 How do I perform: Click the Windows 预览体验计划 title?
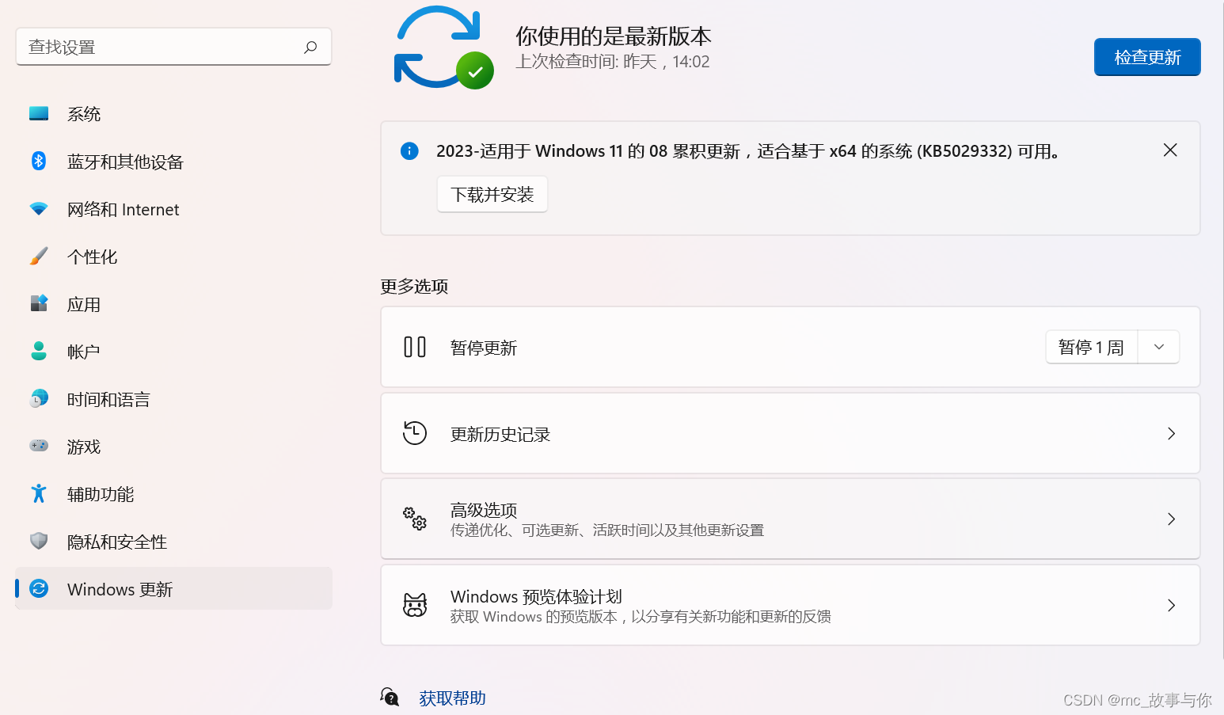click(536, 596)
